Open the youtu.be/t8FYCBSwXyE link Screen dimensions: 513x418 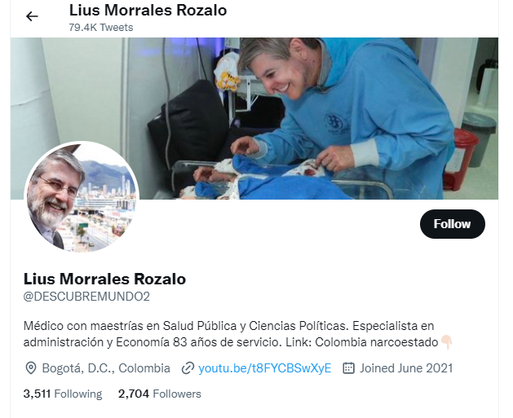coord(265,368)
